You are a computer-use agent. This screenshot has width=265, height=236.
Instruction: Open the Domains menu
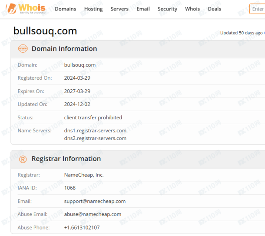tap(66, 9)
